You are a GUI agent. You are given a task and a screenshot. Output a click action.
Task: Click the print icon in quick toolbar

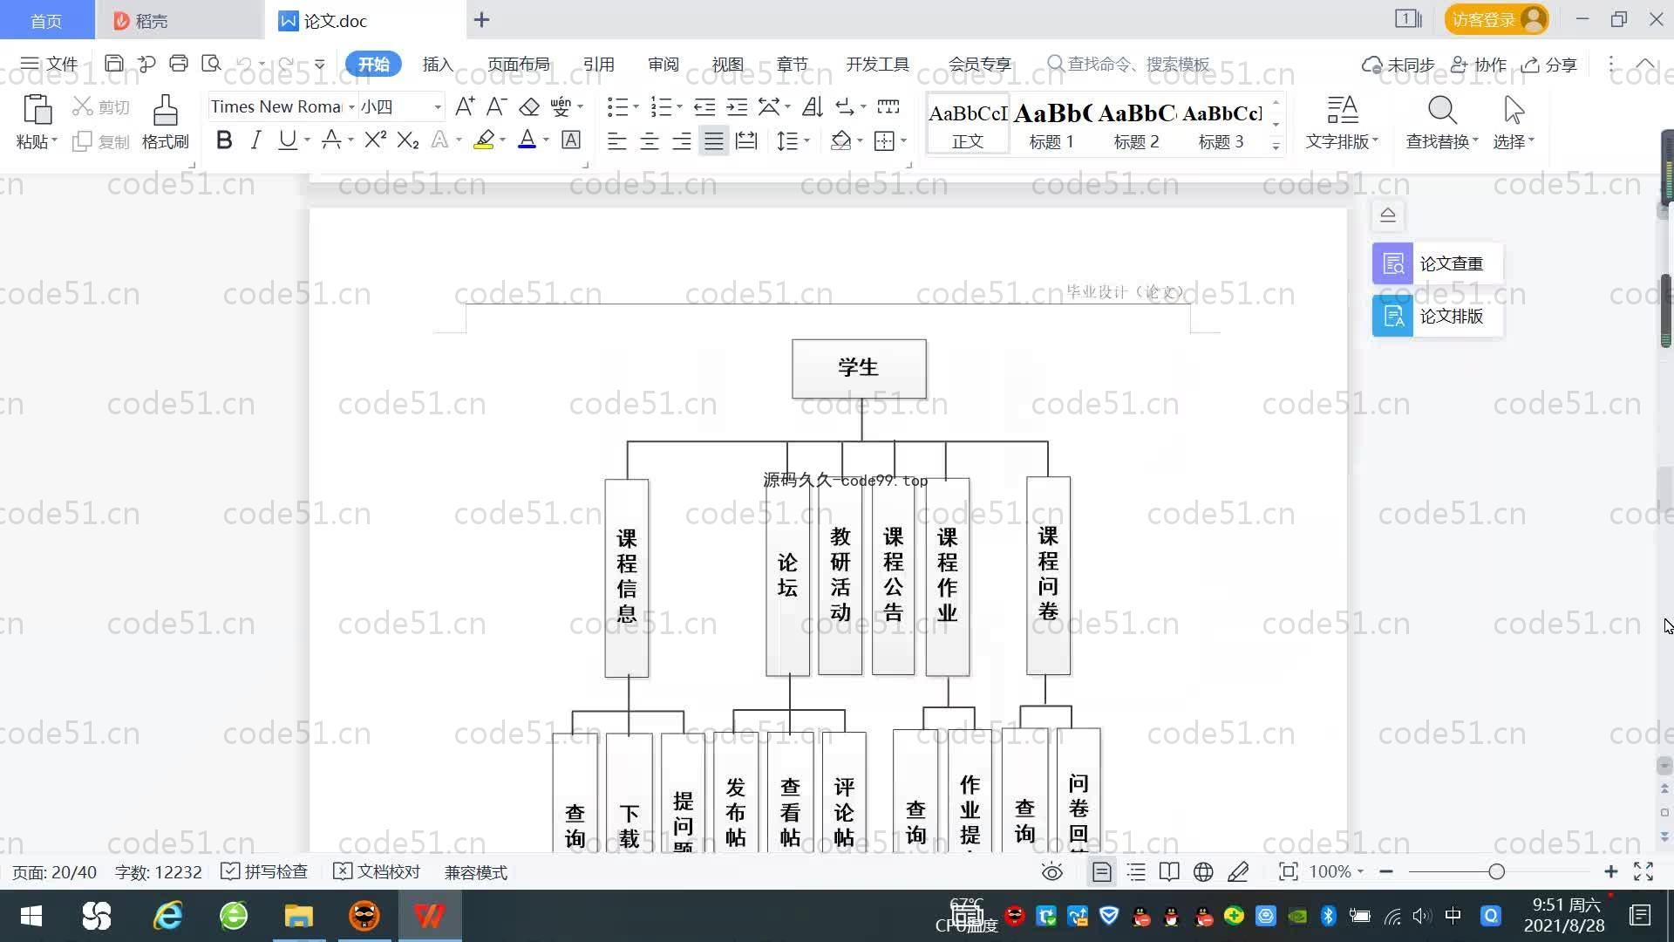[179, 64]
